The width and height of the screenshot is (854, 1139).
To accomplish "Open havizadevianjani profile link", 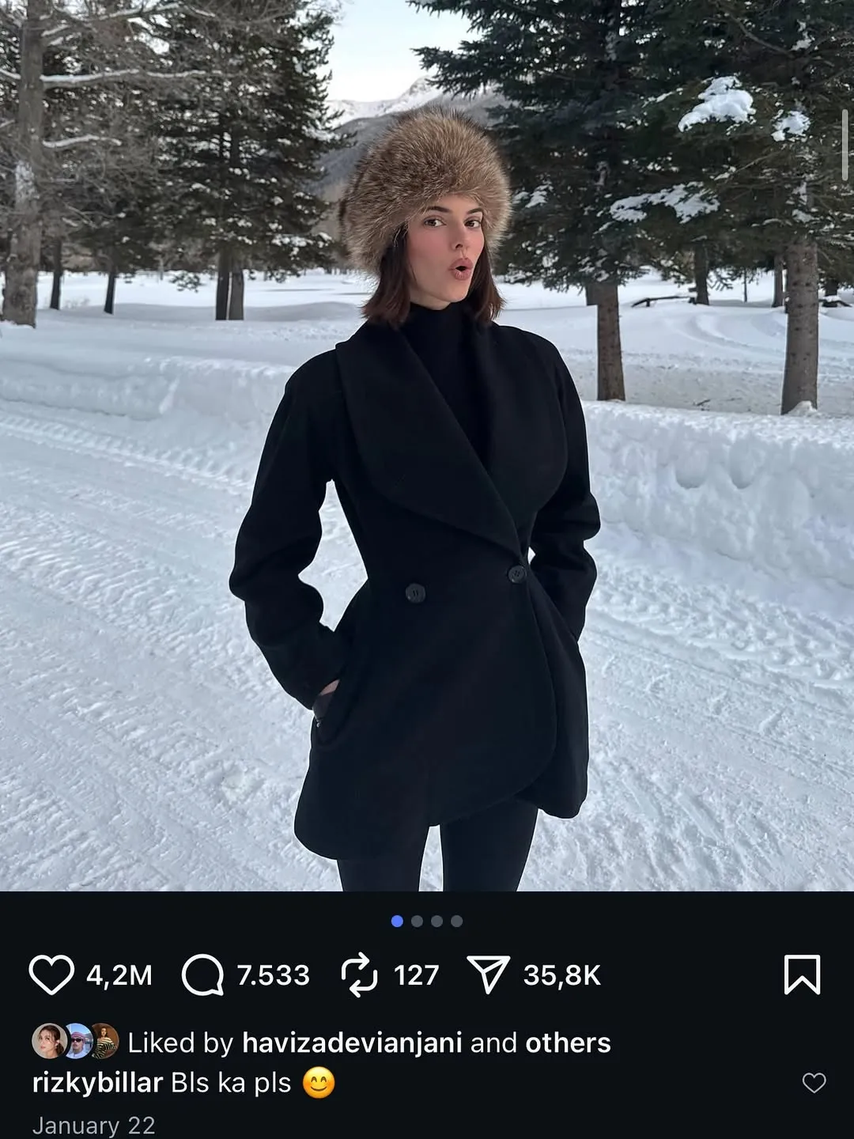I will point(352,1043).
